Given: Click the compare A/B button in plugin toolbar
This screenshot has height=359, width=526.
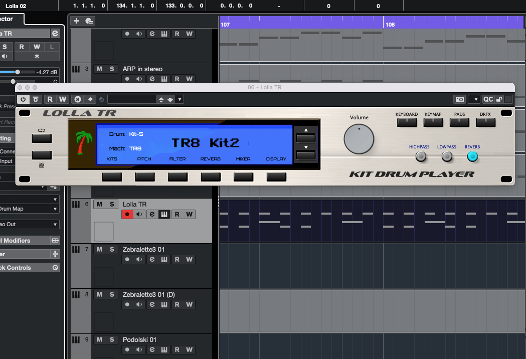Looking at the screenshot, I should tap(78, 99).
